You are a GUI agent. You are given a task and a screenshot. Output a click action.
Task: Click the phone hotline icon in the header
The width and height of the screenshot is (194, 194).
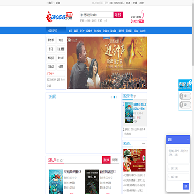[x=142, y=15]
